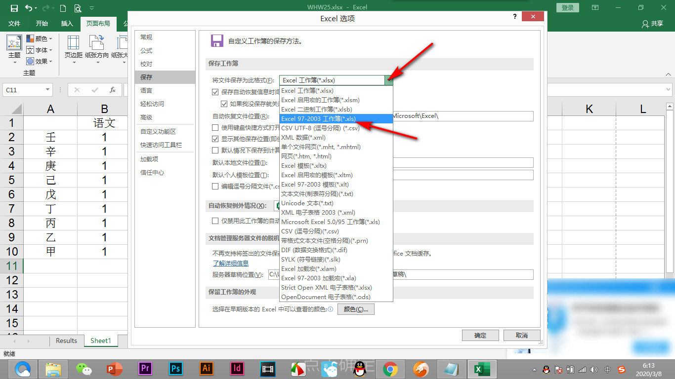Click the Name Box showing C11
675x379 pixels.
pos(28,90)
